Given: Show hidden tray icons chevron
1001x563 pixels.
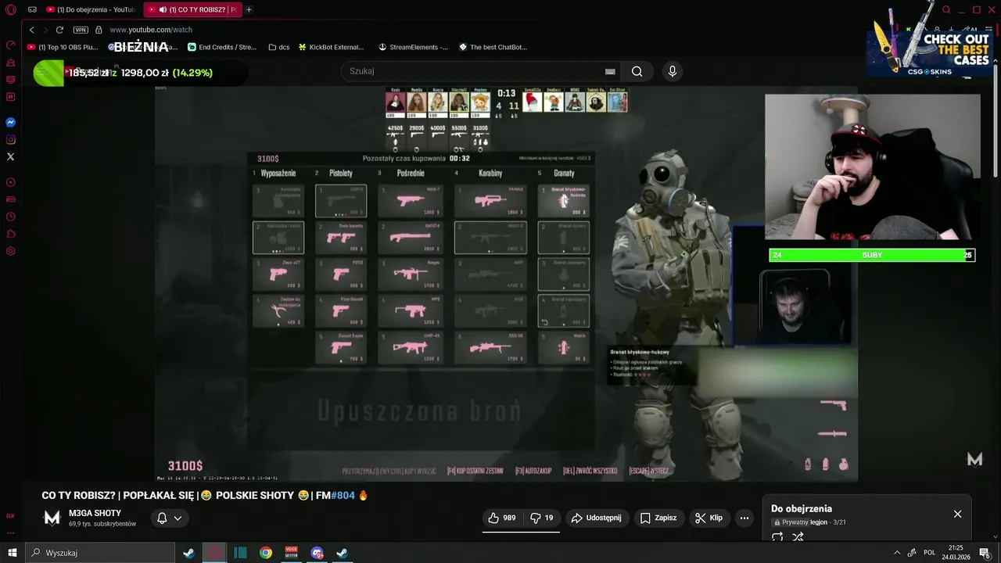Looking at the screenshot, I should [x=896, y=553].
